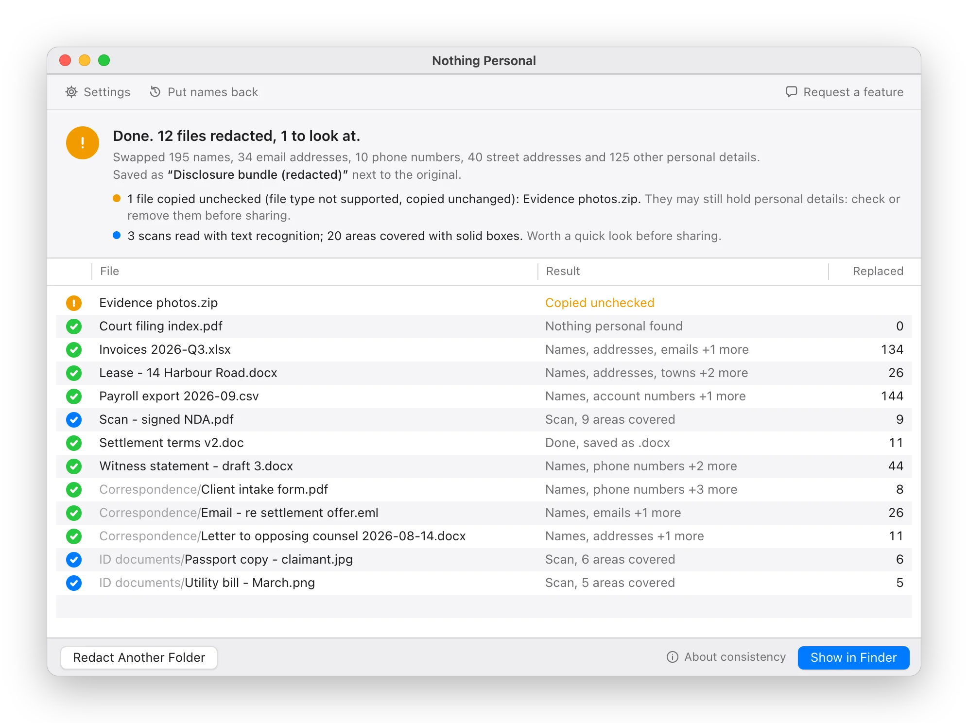Viewport: 968px width, 723px height.
Task: Click the green check next to Lease - 14 Harbour Road.docx
Action: (74, 373)
